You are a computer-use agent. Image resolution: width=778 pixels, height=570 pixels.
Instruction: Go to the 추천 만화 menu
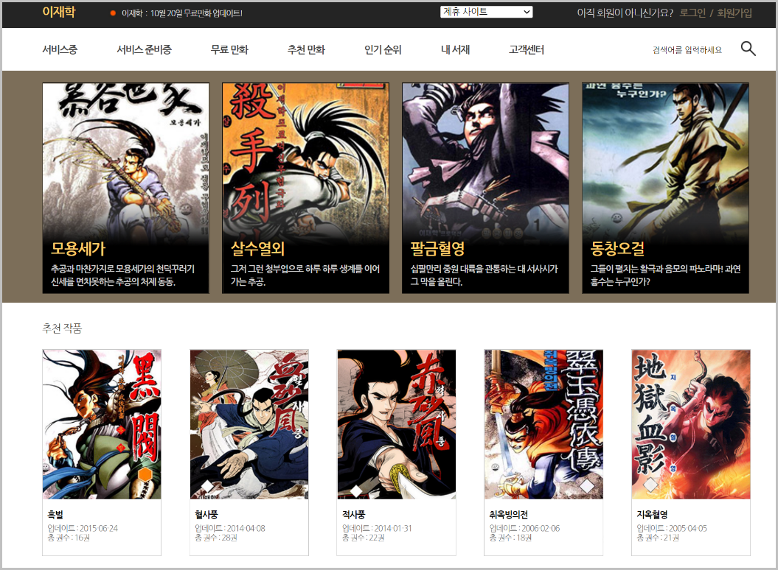tap(306, 49)
